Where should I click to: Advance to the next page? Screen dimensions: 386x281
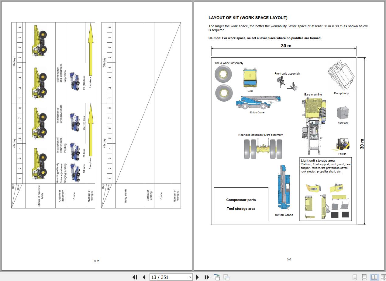coord(198,277)
